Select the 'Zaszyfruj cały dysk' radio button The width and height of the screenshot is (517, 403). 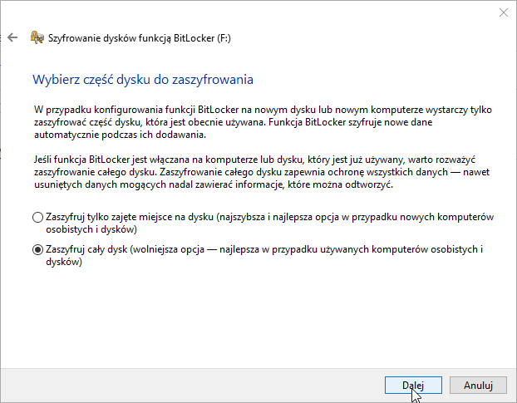click(x=37, y=249)
